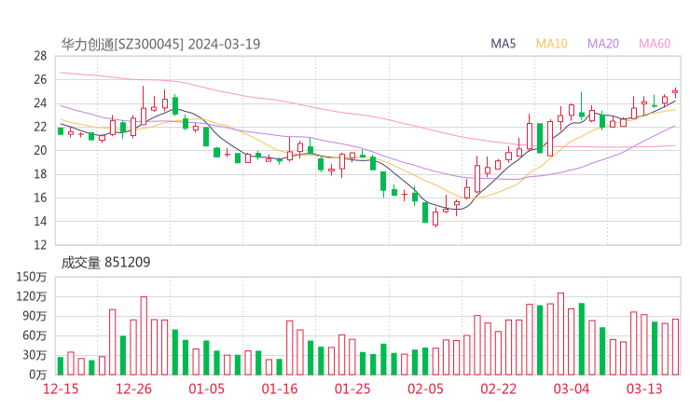Click the price axis value 16

pos(40,198)
